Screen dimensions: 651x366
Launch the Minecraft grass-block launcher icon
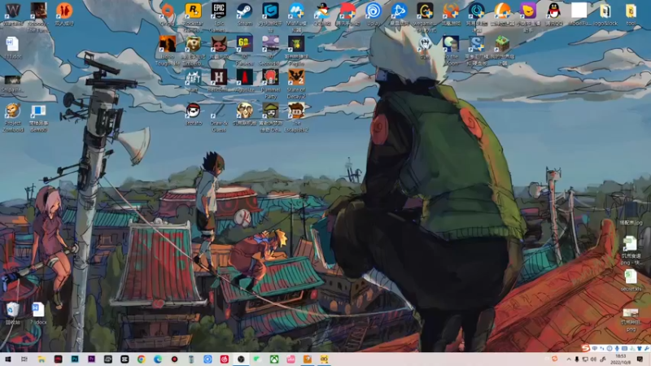[502, 44]
